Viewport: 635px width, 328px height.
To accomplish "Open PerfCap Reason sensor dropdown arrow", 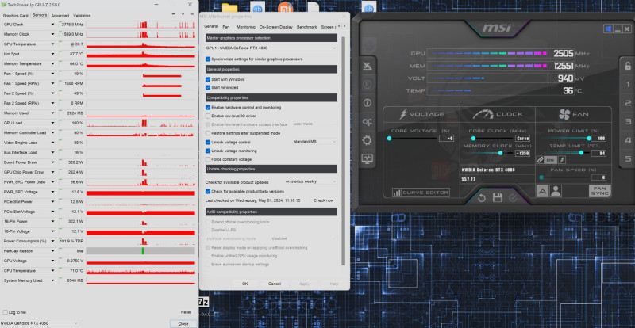I will pos(52,250).
